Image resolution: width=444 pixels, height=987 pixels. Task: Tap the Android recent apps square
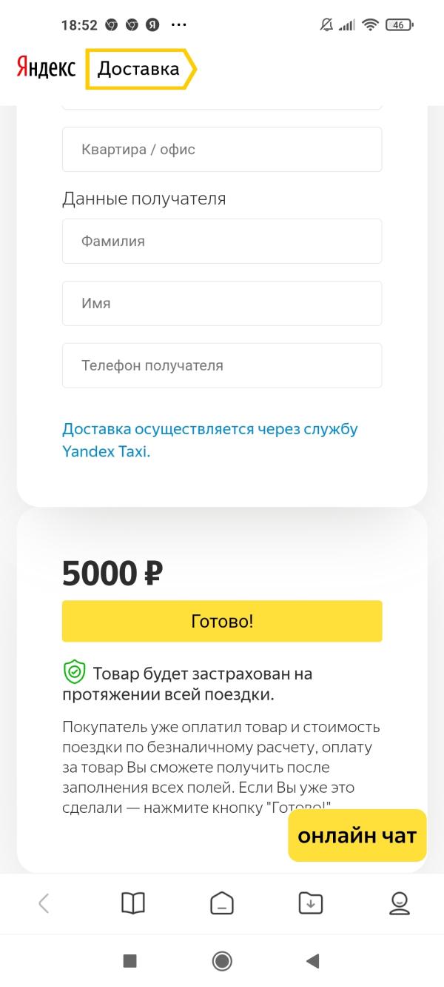130,961
